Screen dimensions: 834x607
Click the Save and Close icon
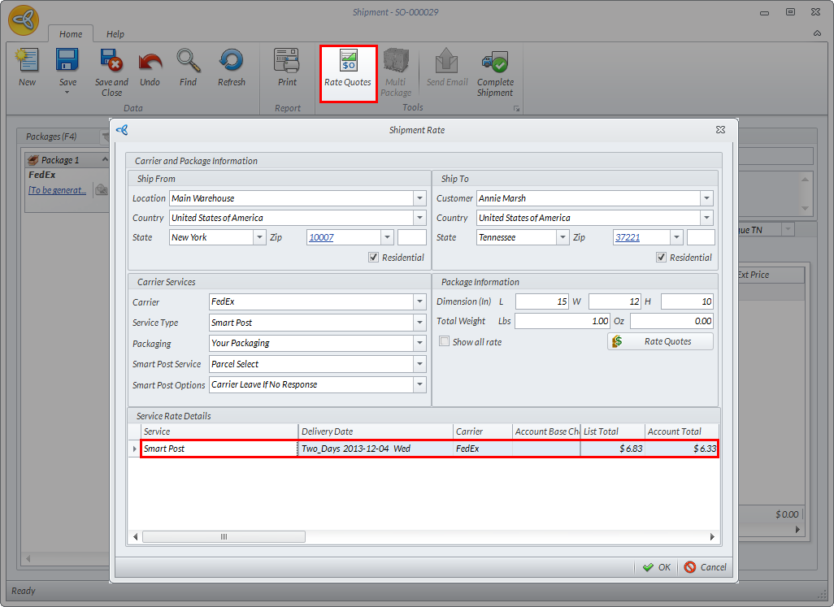pyautogui.click(x=111, y=63)
